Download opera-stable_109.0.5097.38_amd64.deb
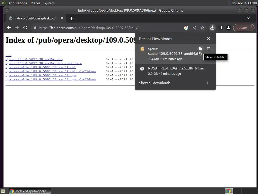The image size is (258, 194). point(41,67)
